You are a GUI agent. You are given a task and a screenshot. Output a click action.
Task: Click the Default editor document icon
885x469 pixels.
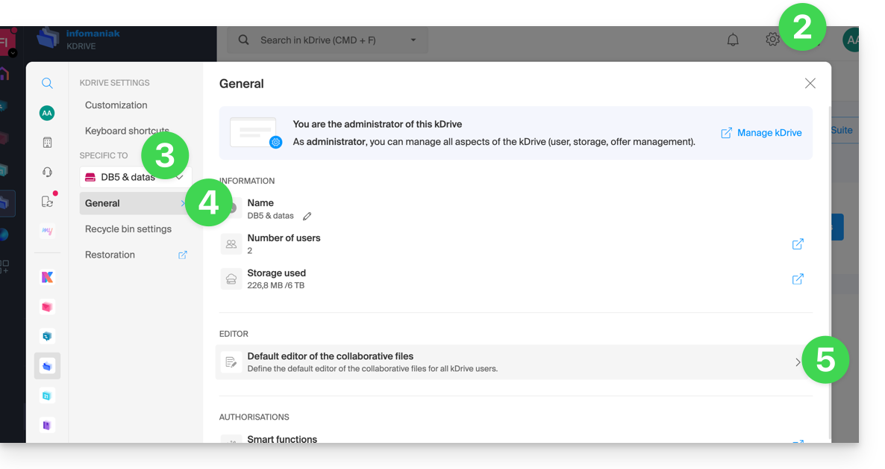[x=231, y=362]
